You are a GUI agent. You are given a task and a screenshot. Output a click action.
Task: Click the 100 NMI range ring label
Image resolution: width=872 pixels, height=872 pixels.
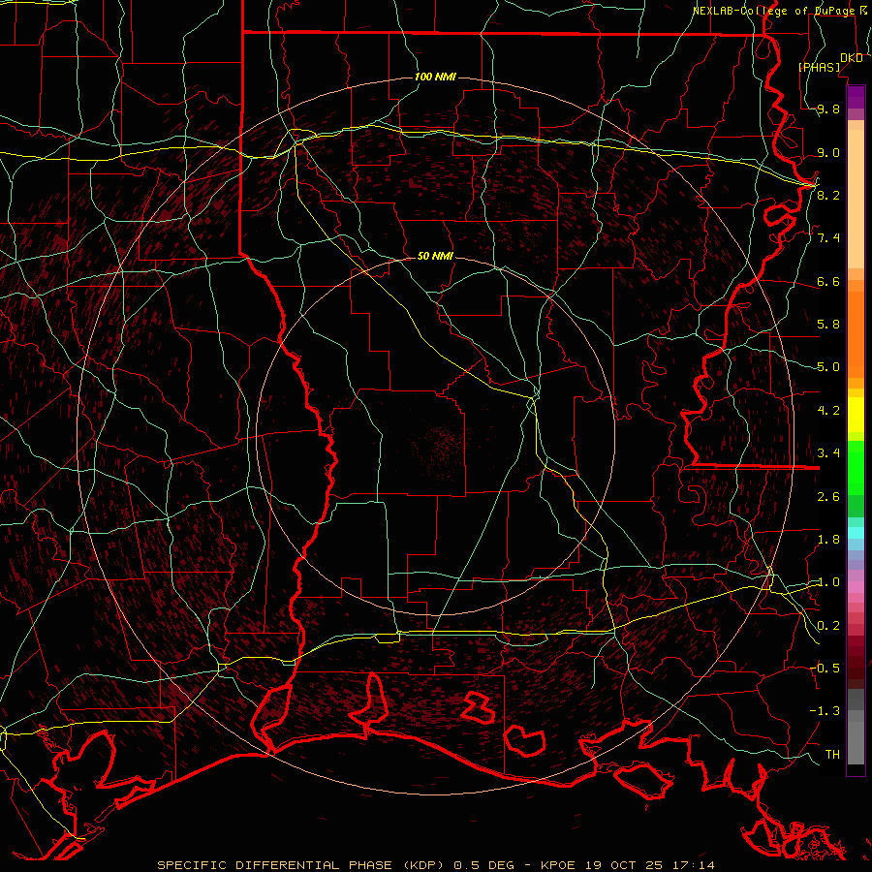click(x=435, y=77)
